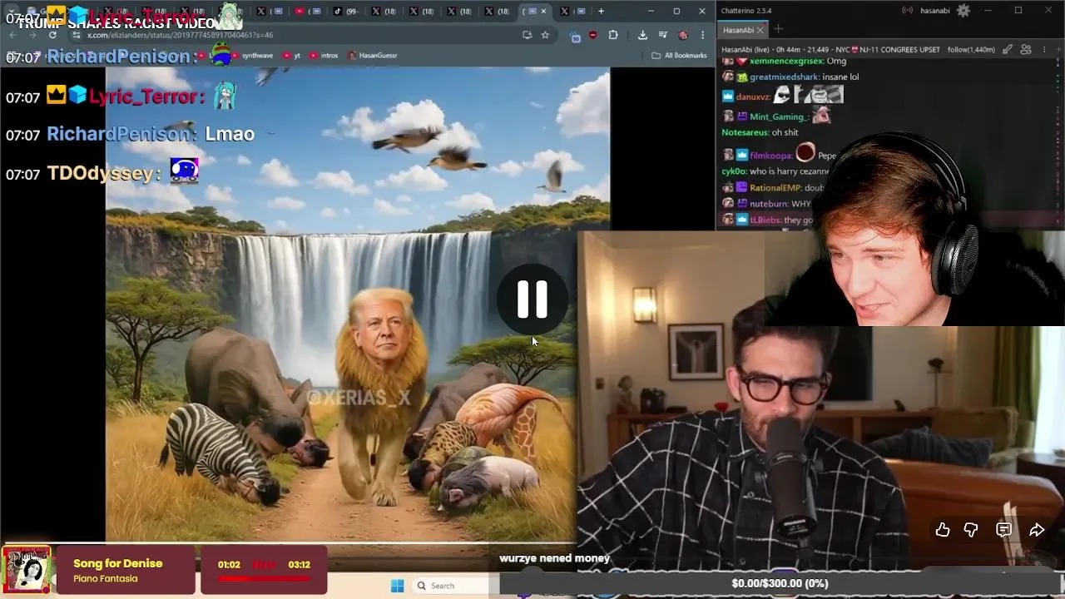1065x599 pixels.
Task: Switch to the YouTube browser tab
Action: tap(308, 11)
